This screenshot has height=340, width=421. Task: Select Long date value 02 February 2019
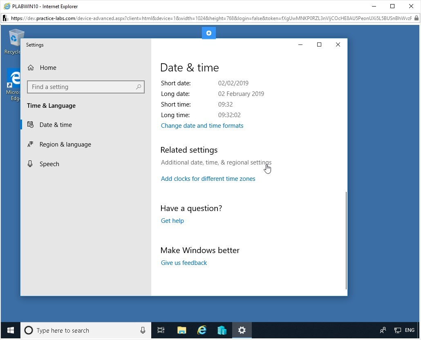[x=241, y=94]
